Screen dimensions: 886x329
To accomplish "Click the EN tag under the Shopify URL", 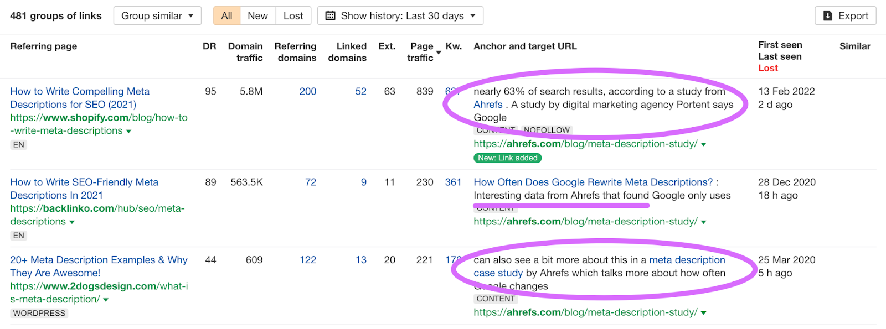I will click(19, 145).
